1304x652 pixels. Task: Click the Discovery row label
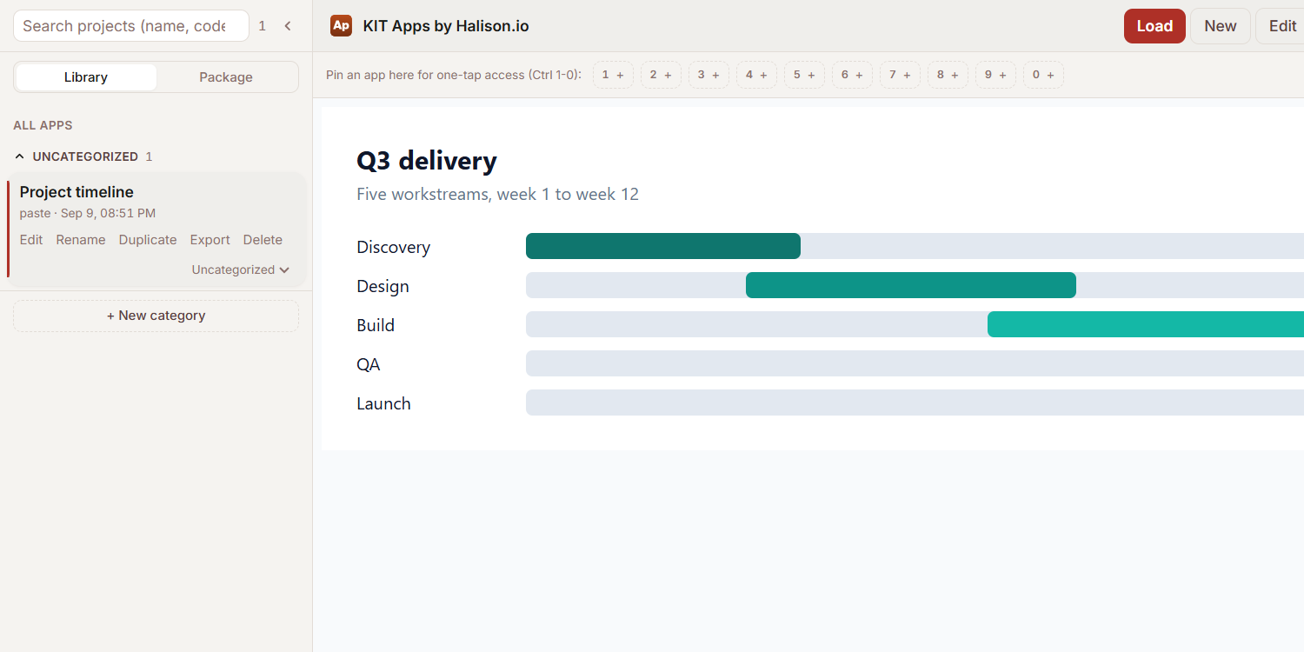point(393,247)
